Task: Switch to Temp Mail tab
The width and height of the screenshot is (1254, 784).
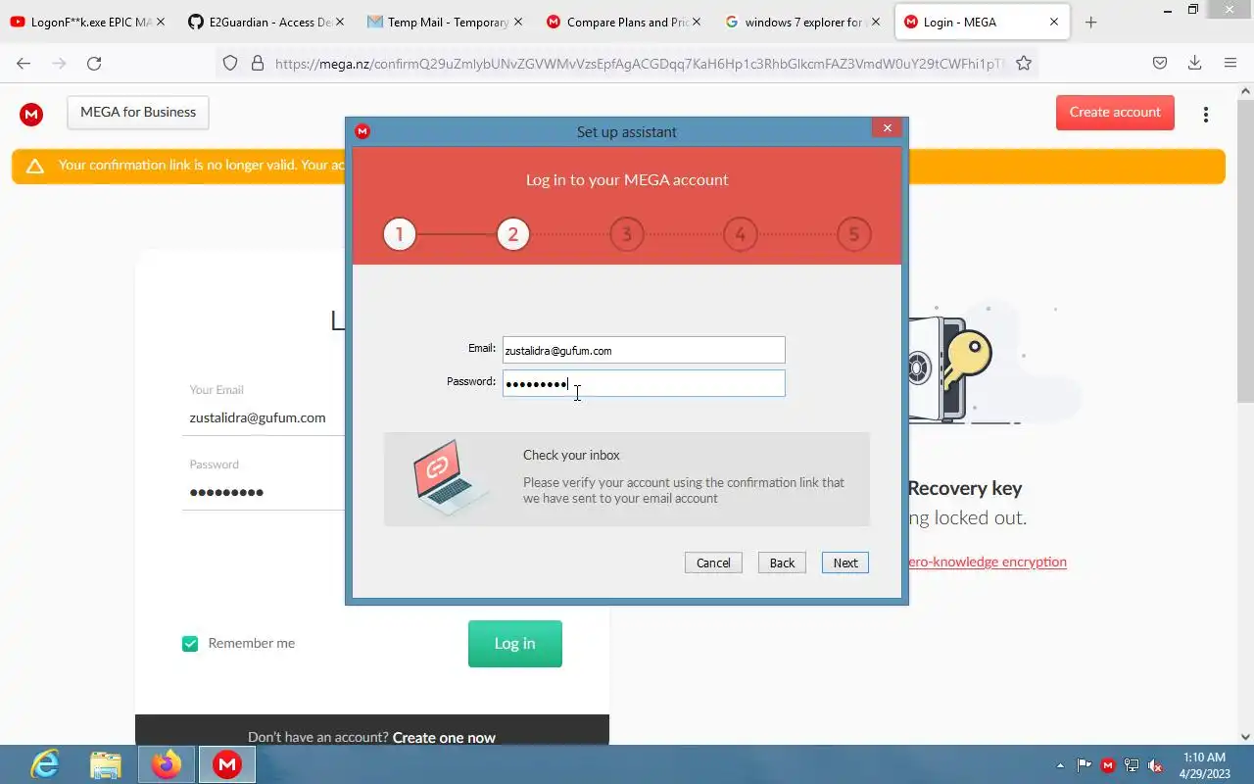Action: coord(445,22)
